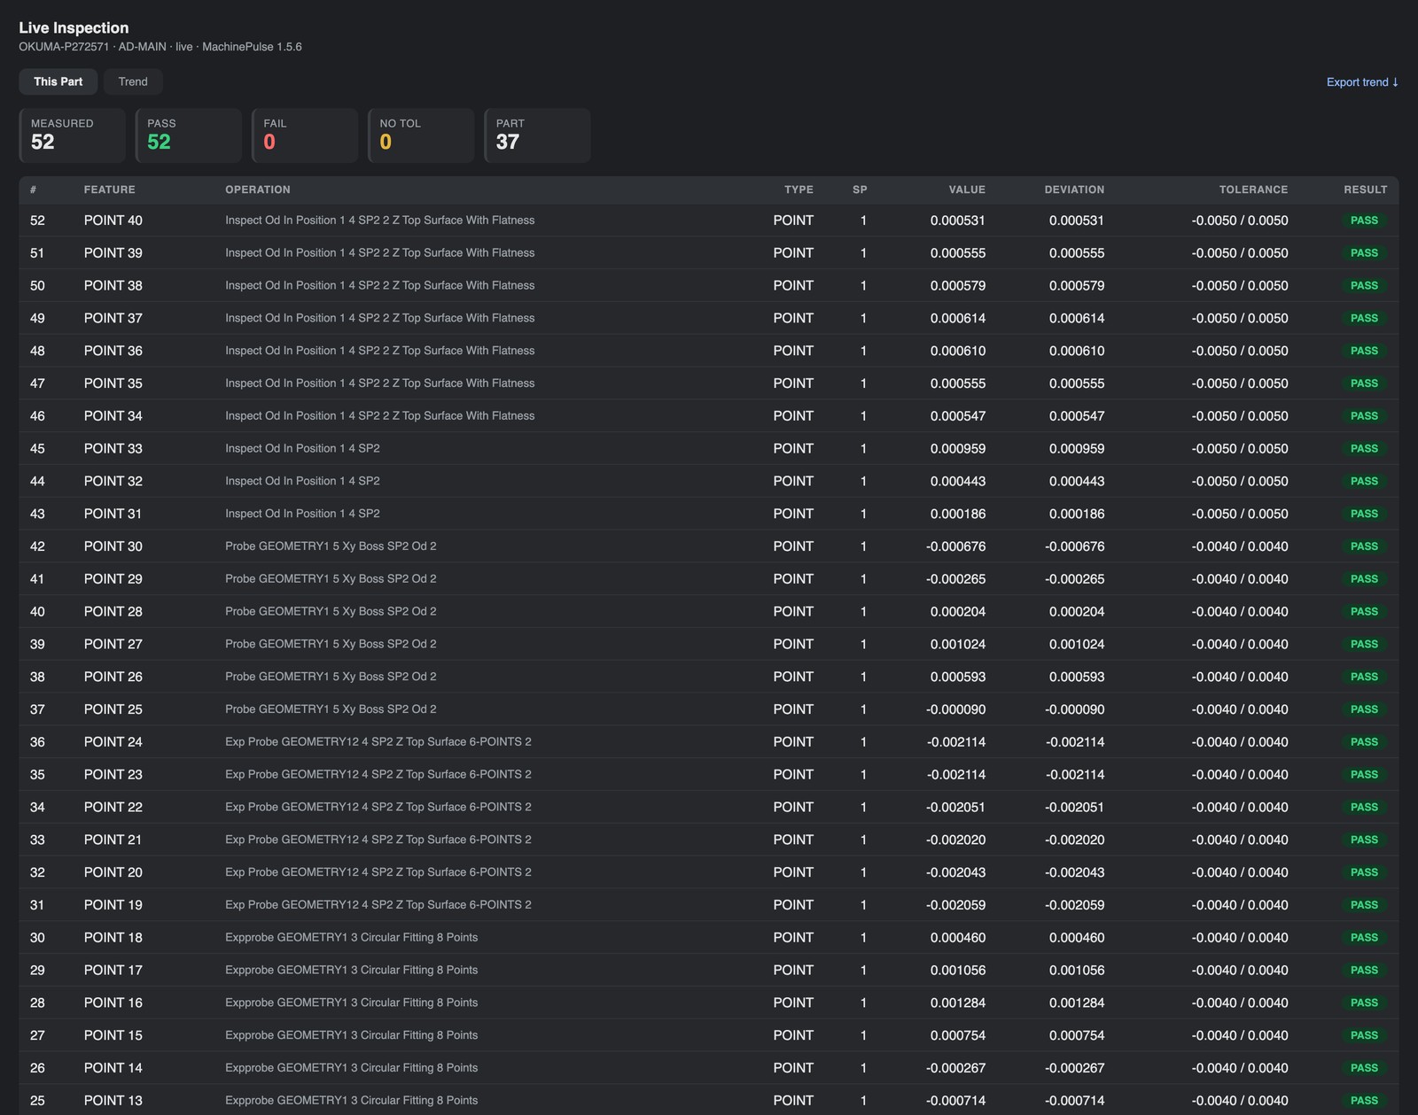Viewport: 1418px width, 1115px height.
Task: Click the PASS badge for POINT 40
Action: [1364, 221]
